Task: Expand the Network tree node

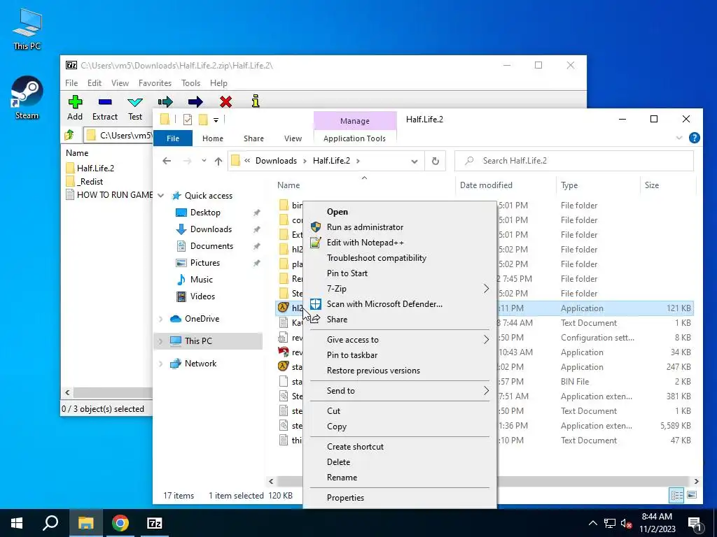Action: (161, 364)
